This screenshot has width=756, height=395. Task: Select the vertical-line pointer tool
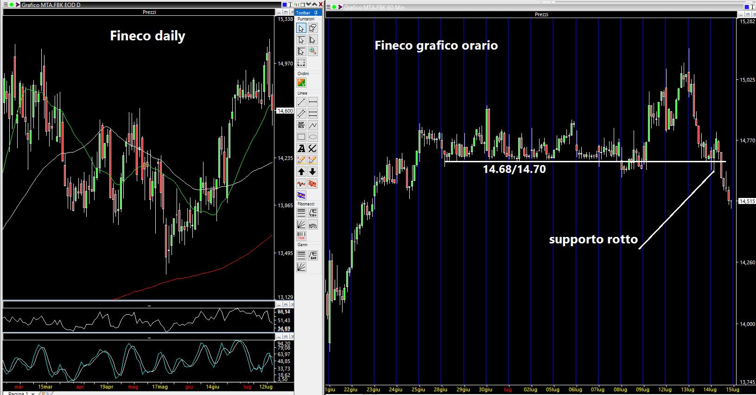(313, 40)
